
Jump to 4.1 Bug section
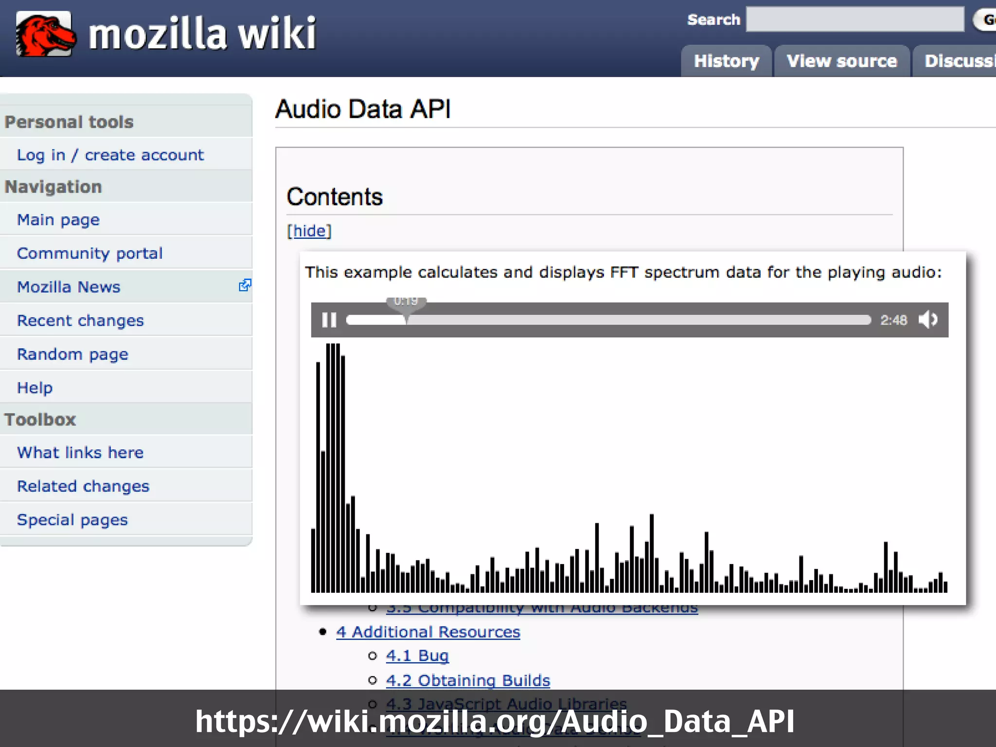coord(417,656)
